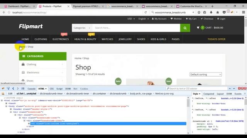The image size is (247, 138).
Task: Click the Login link
Action: coord(221,19)
